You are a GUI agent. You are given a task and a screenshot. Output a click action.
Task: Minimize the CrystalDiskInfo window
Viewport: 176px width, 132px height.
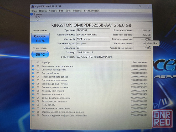pyautogui.click(x=131, y=6)
